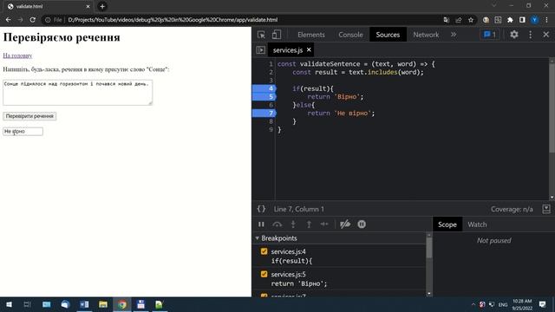Bookmark this page with star icon
The height and width of the screenshot is (312, 555).
pyautogui.click(x=470, y=20)
